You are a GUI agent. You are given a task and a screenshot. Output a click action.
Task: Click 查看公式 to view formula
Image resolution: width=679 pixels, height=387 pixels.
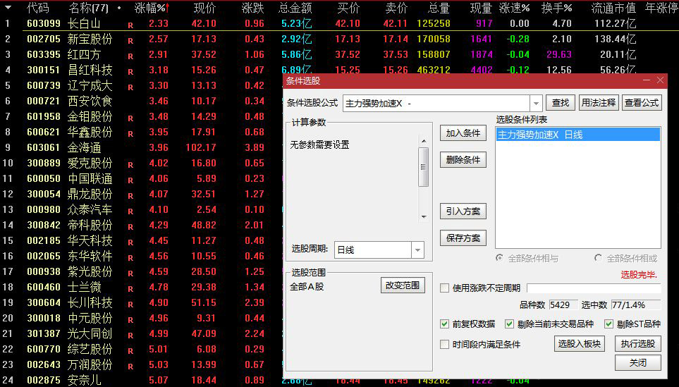(x=642, y=103)
